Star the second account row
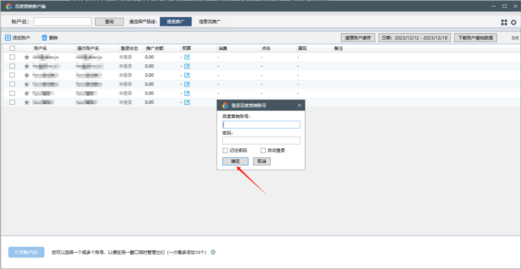Viewport: 521px width, 269px height. pos(27,66)
